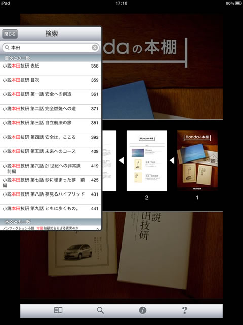Tap the battery indicator in the status bar
This screenshot has height=325, width=243.
click(x=238, y=3)
